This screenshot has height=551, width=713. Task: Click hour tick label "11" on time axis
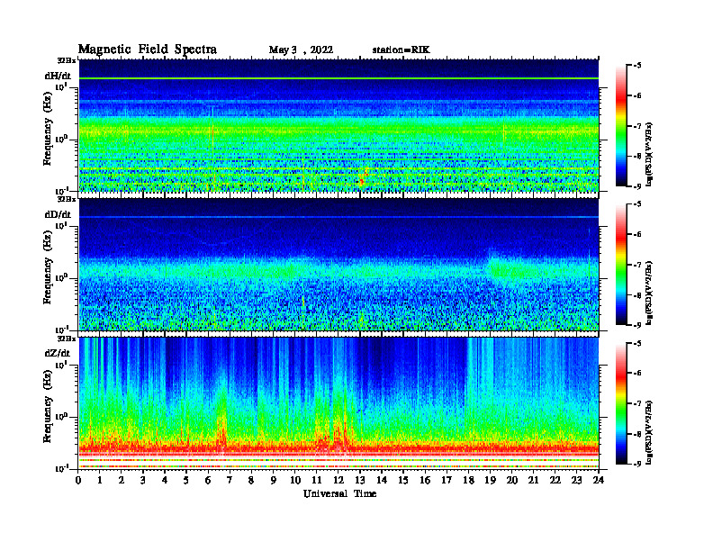tap(317, 481)
